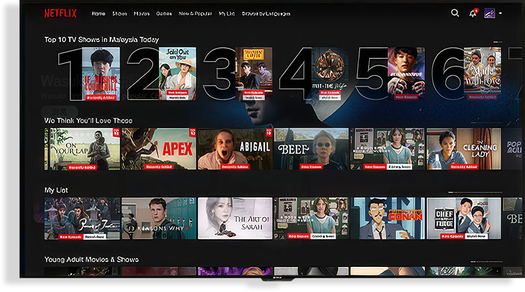Screen dimensions: 525x292
Task: Open Browse by Languages nav item
Action: [x=266, y=14]
